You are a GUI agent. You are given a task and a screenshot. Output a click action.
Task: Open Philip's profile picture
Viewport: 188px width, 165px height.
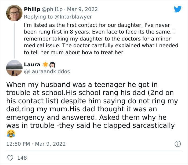pos(14,13)
